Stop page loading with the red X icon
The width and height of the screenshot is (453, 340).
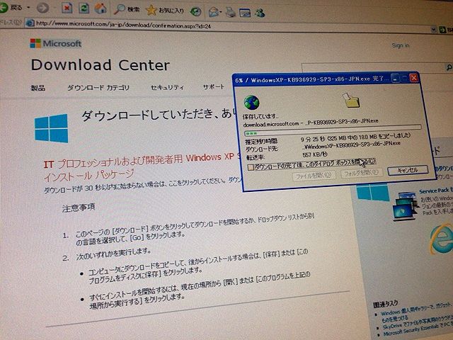point(67,8)
